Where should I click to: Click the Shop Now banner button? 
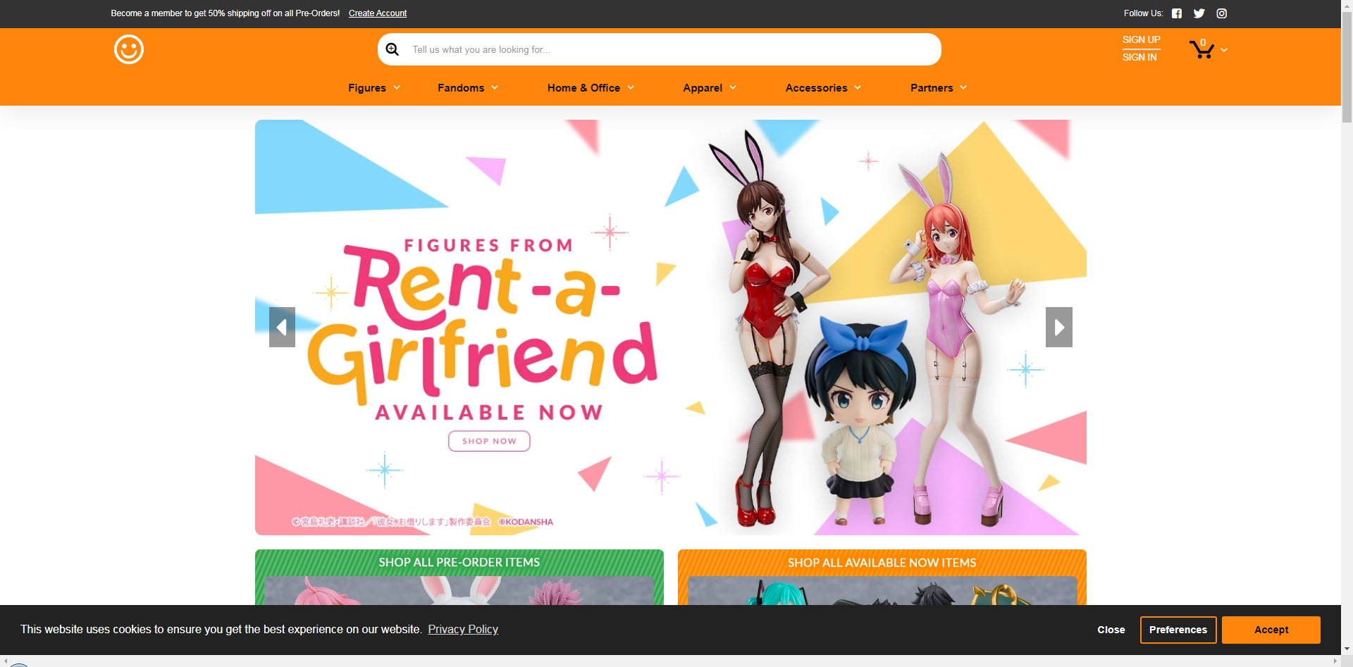pos(489,441)
